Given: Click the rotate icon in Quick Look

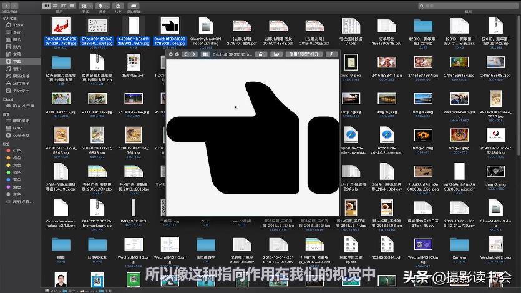Looking at the screenshot, I should [x=261, y=54].
